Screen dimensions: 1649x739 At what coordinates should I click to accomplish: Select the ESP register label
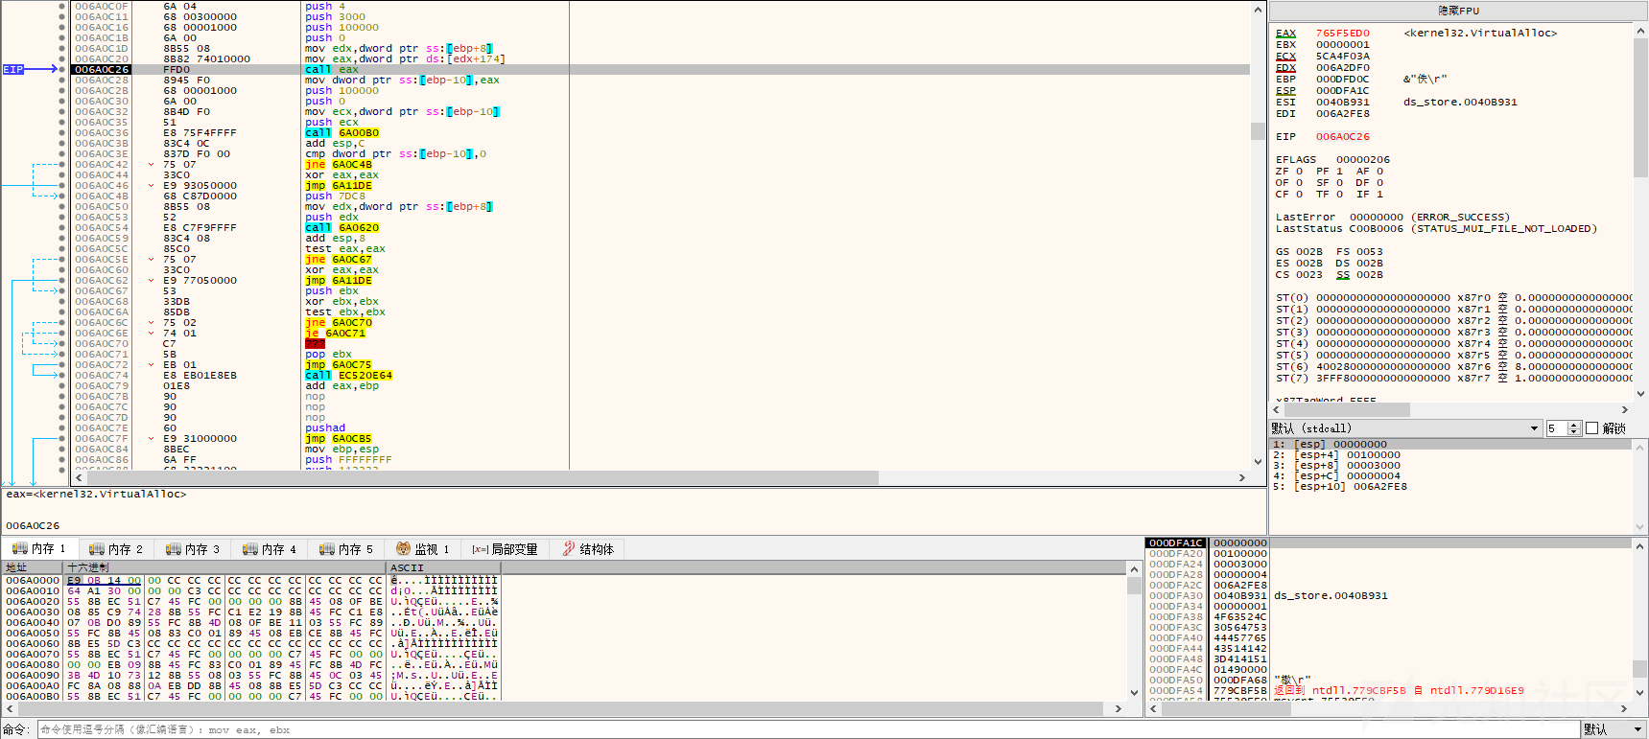click(x=1285, y=91)
